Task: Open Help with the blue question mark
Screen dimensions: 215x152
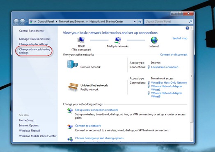Action: coord(187,28)
